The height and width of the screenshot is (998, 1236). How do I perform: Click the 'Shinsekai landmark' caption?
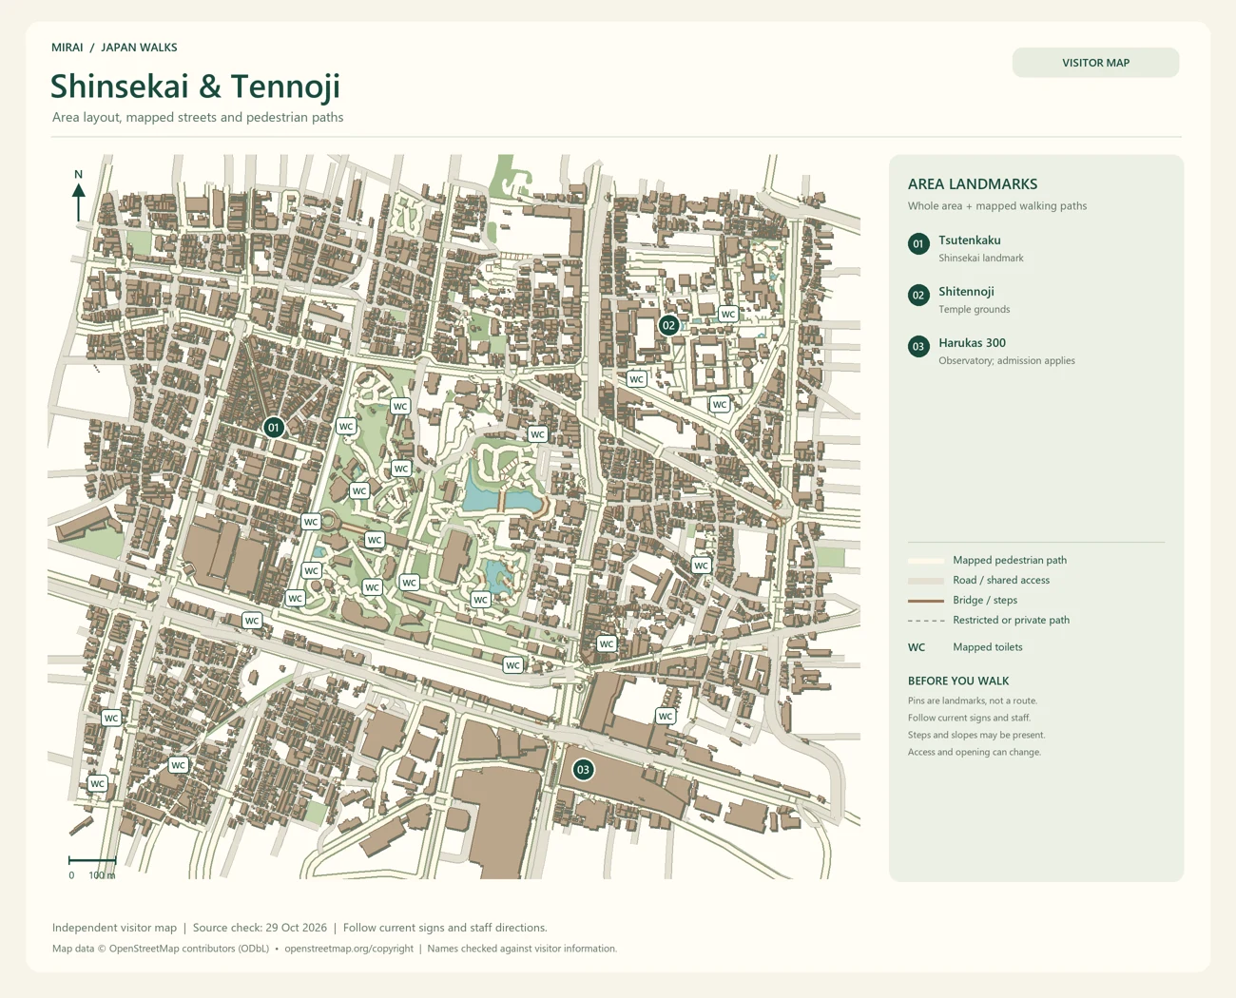pyautogui.click(x=981, y=259)
